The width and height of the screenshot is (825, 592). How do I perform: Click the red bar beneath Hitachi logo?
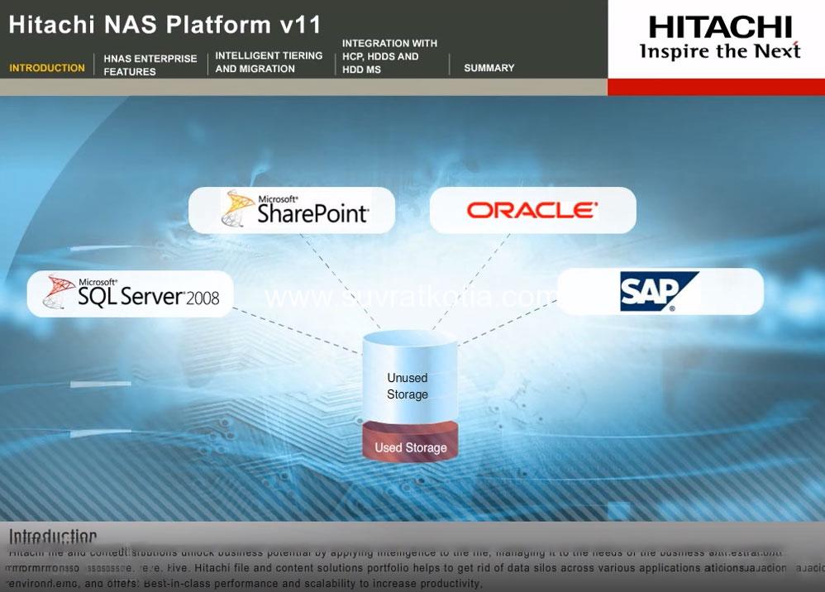(715, 87)
